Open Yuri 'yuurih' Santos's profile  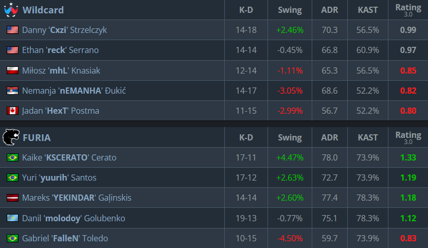tap(59, 178)
